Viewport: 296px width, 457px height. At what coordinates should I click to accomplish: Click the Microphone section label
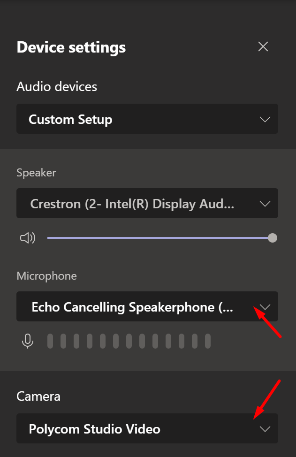(x=46, y=276)
